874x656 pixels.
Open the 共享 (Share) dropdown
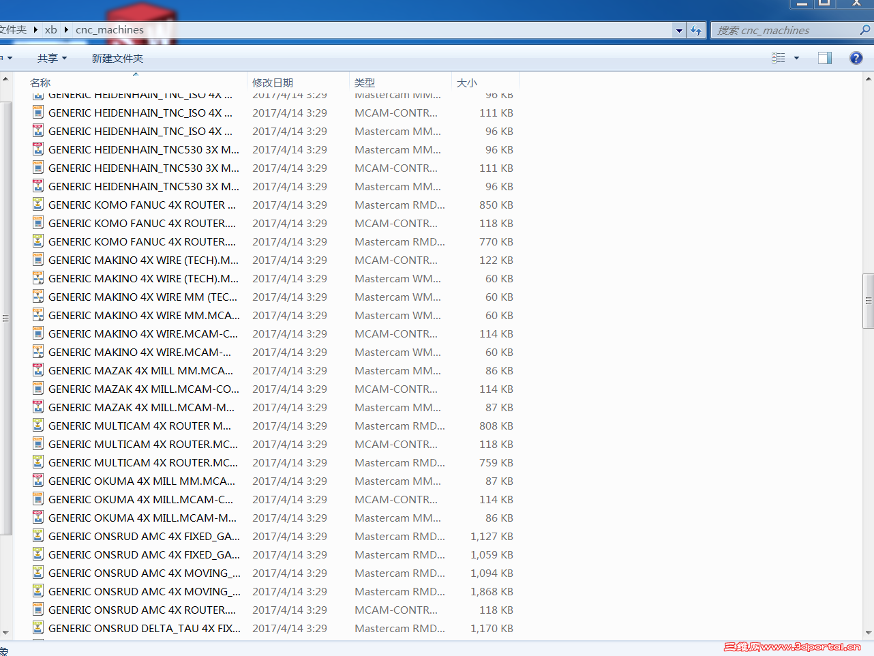coord(52,58)
